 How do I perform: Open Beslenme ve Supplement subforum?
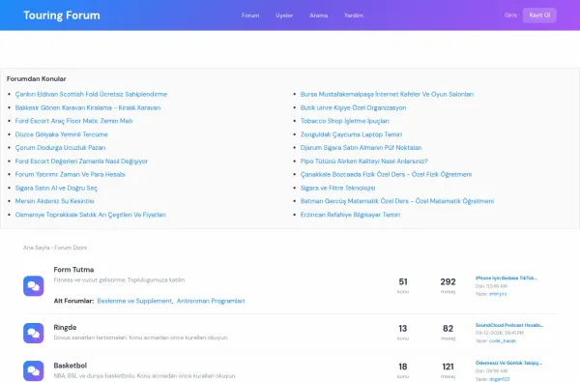(135, 301)
